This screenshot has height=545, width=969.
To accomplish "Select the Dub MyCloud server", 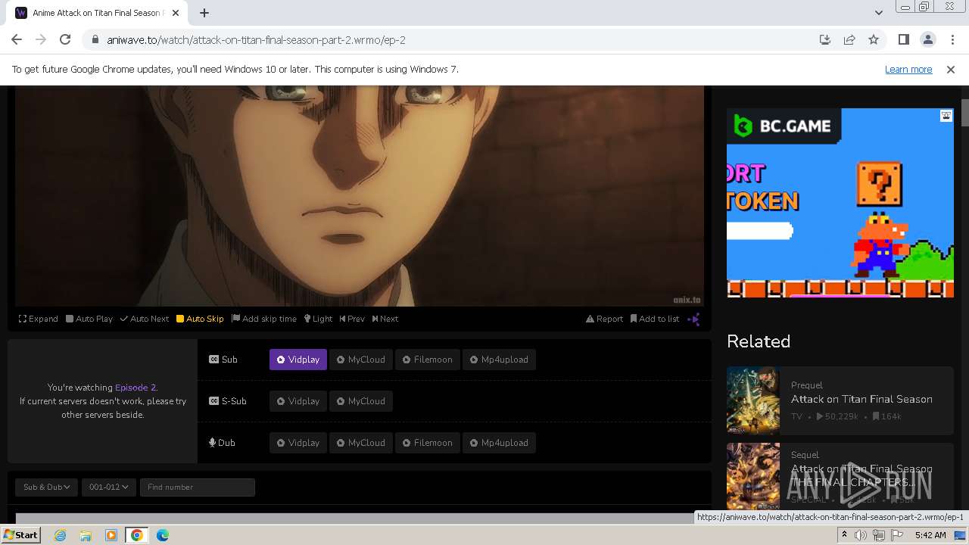I will tap(361, 443).
